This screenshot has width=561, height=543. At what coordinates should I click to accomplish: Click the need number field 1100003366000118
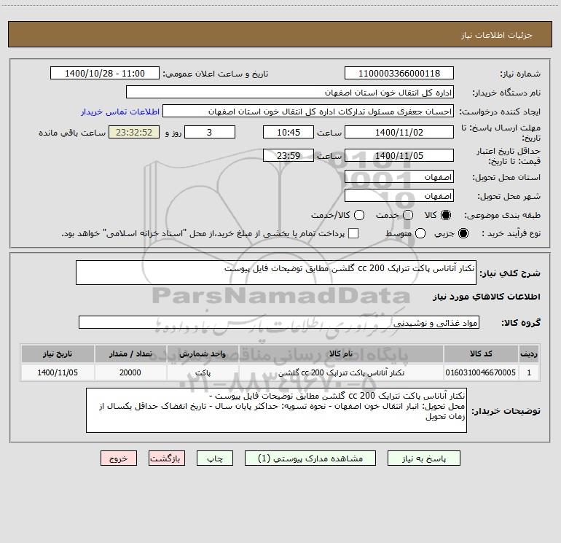click(x=399, y=74)
